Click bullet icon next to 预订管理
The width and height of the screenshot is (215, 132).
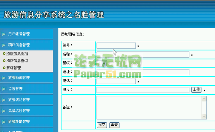point(4,68)
